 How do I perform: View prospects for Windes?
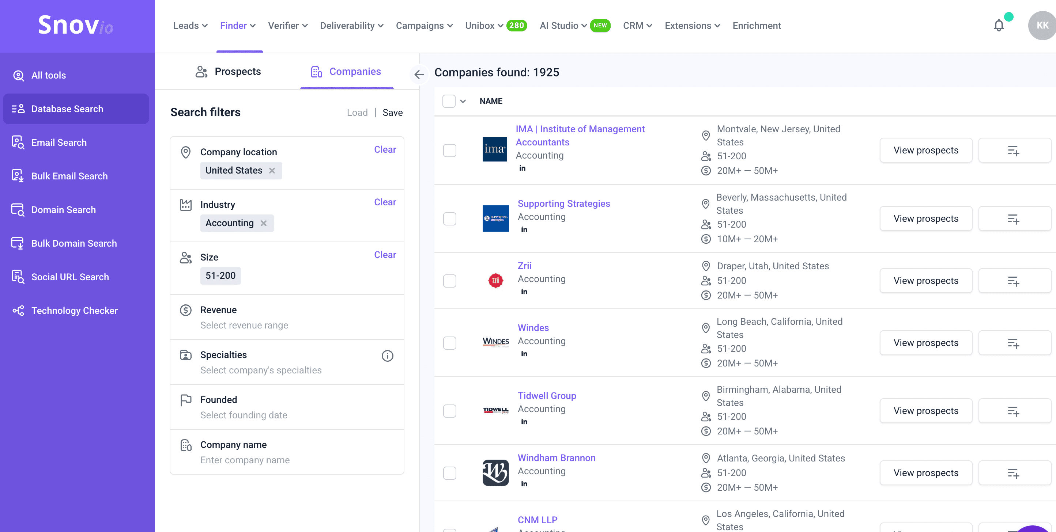coord(925,343)
